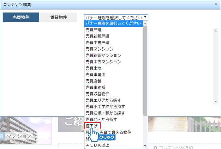
Task: Open the banner type dropdown arrow
Action: (x=145, y=17)
